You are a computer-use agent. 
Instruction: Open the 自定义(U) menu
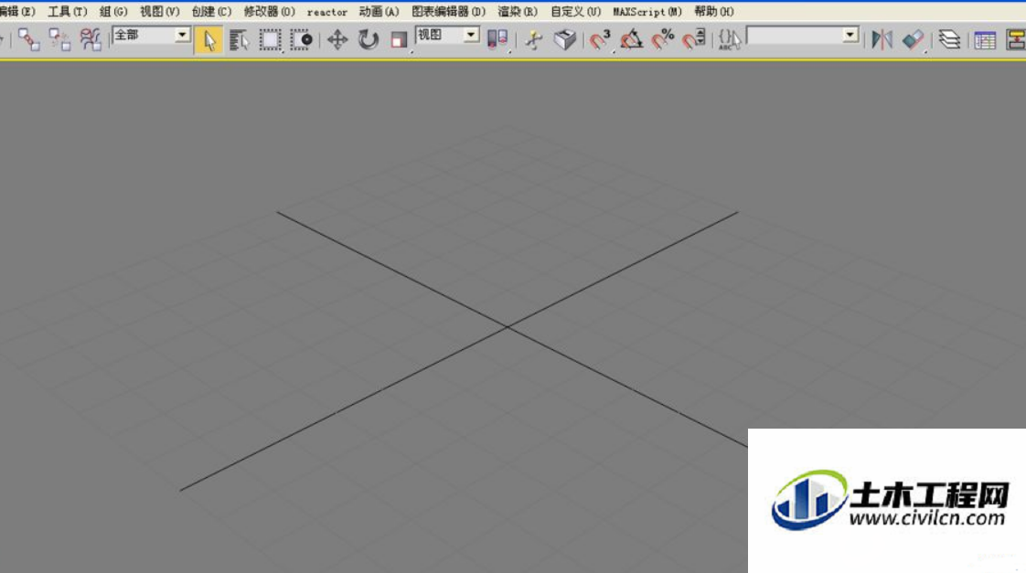[575, 12]
